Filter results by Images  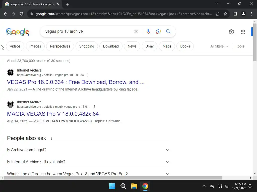tap(35, 46)
